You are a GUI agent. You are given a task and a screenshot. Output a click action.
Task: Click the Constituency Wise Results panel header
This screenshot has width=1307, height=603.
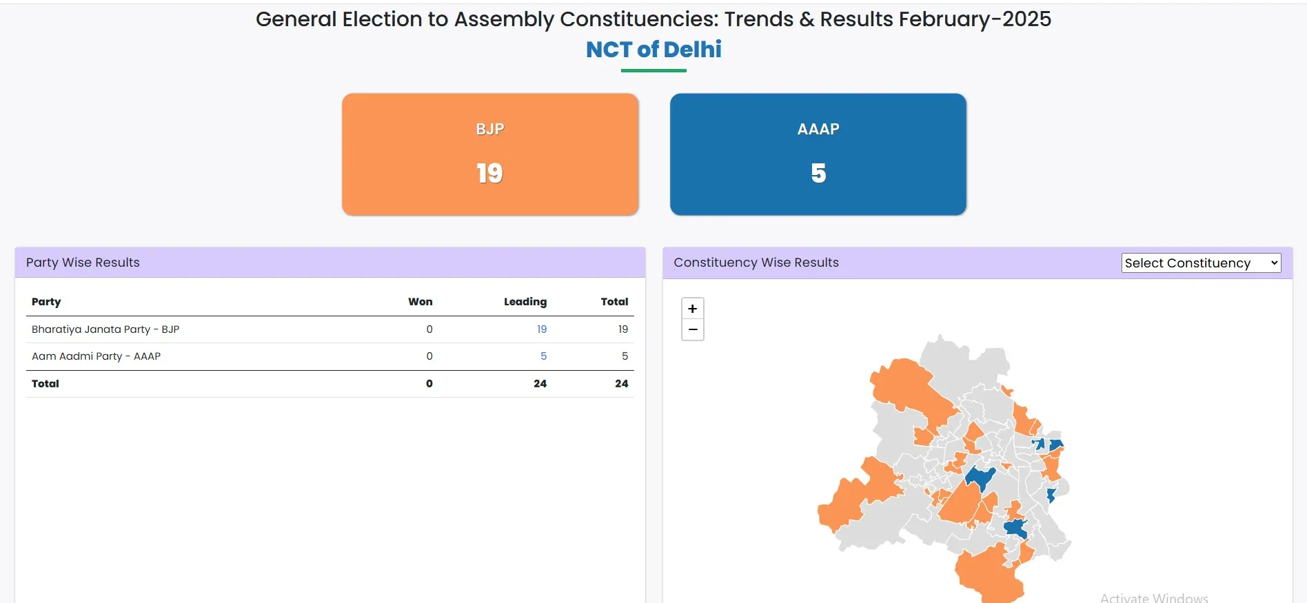point(756,263)
